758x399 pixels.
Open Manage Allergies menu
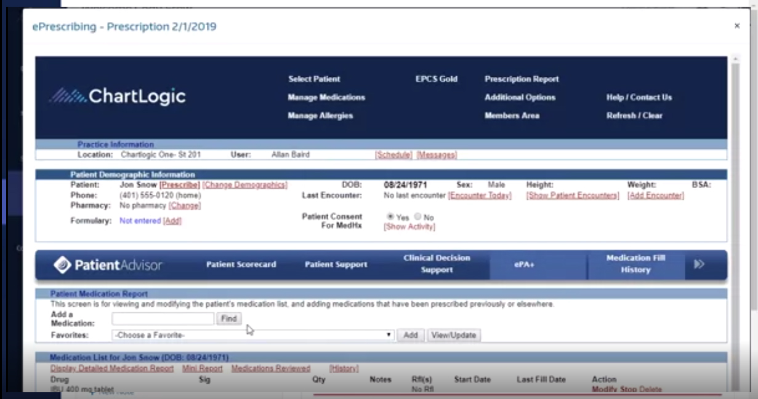pos(320,116)
